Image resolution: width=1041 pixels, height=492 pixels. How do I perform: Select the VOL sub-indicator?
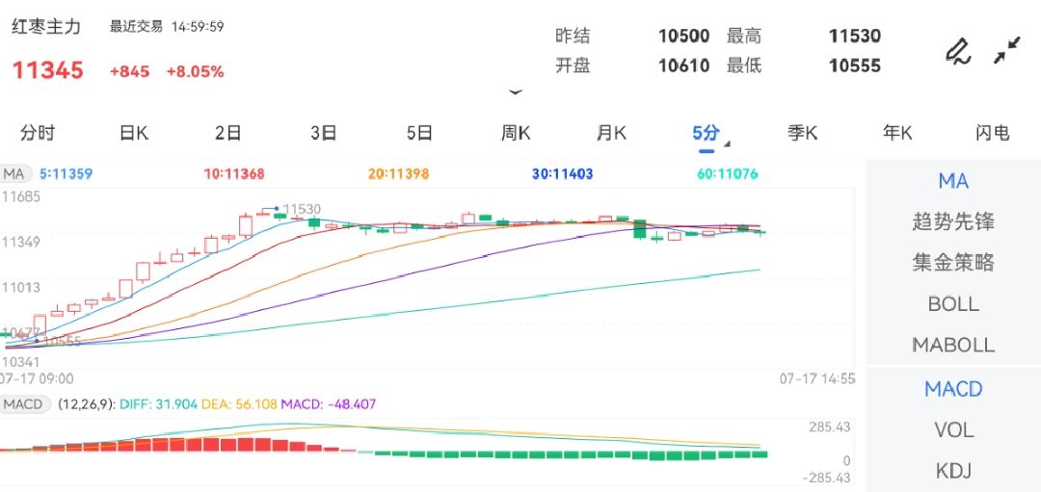coord(953,430)
